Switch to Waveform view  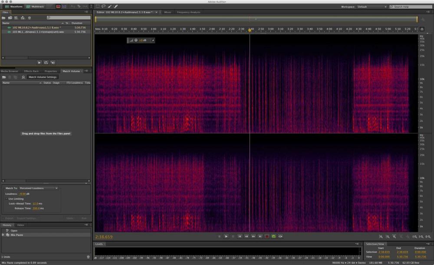(13, 7)
